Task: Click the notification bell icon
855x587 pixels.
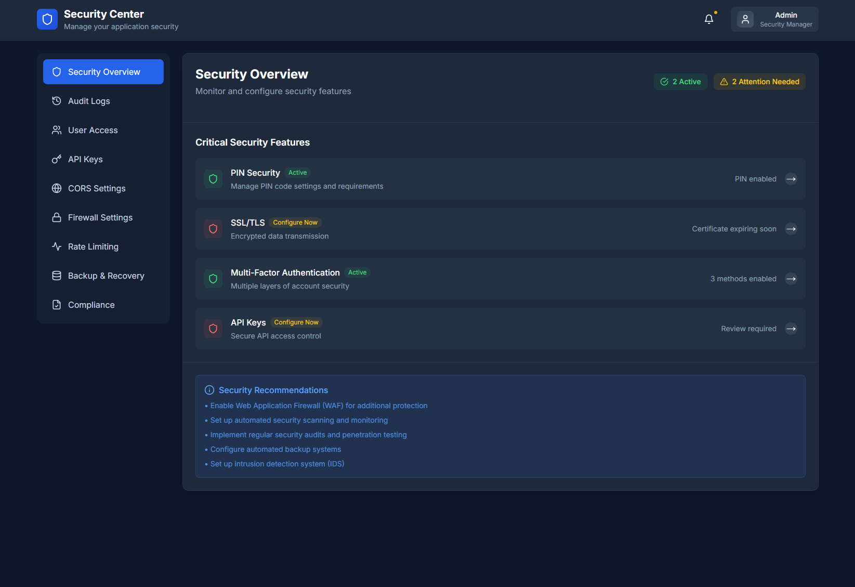Action: 708,19
